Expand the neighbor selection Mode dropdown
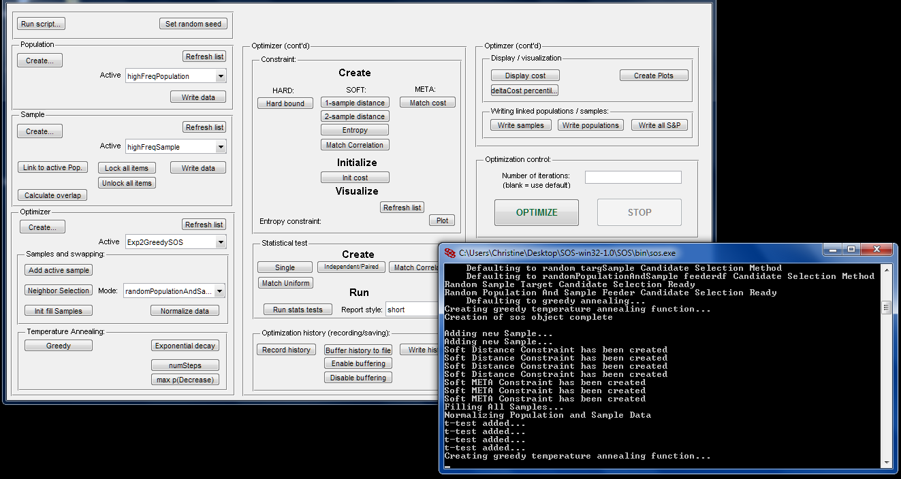The height and width of the screenshot is (479, 901). pyautogui.click(x=219, y=291)
